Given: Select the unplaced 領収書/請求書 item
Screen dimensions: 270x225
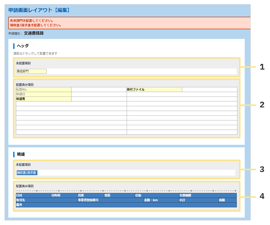Looking at the screenshot, I should [27, 173].
